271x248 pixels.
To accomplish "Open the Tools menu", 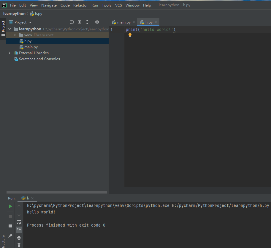I will click(x=107, y=5).
